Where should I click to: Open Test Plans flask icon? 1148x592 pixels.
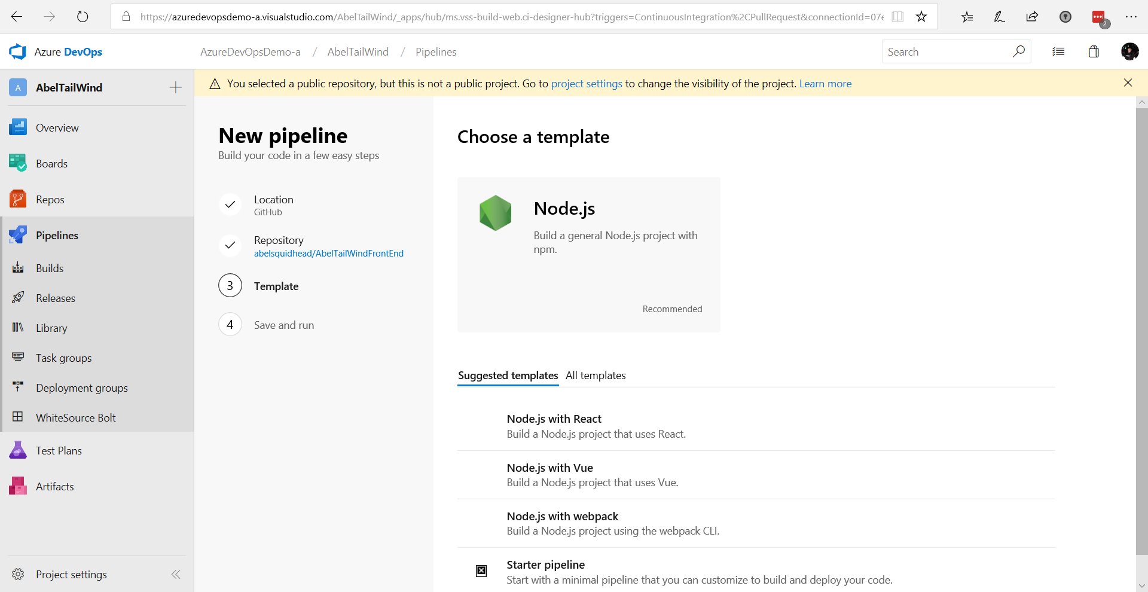18,450
